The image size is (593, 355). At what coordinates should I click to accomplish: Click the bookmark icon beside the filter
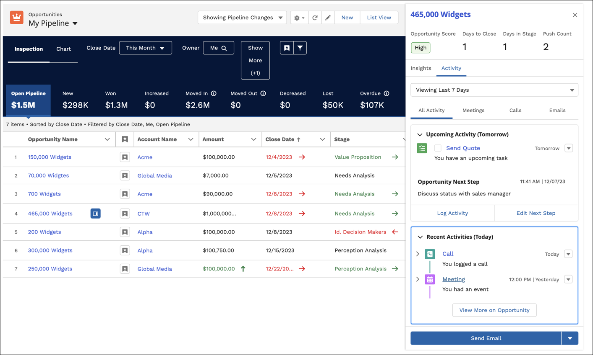coord(287,48)
